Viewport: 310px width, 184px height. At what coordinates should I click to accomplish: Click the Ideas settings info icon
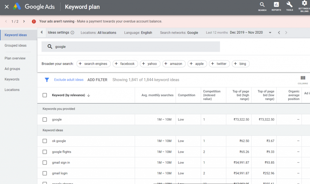pos(72,32)
